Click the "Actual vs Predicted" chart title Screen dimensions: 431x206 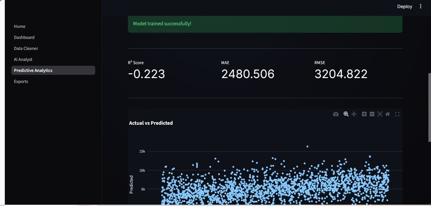[x=151, y=123]
